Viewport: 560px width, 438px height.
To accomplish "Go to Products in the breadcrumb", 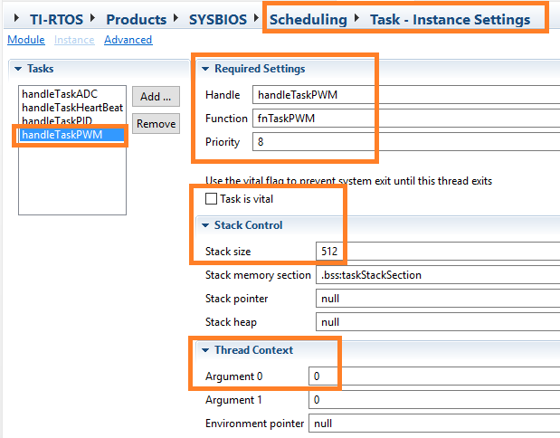I will coord(136,19).
